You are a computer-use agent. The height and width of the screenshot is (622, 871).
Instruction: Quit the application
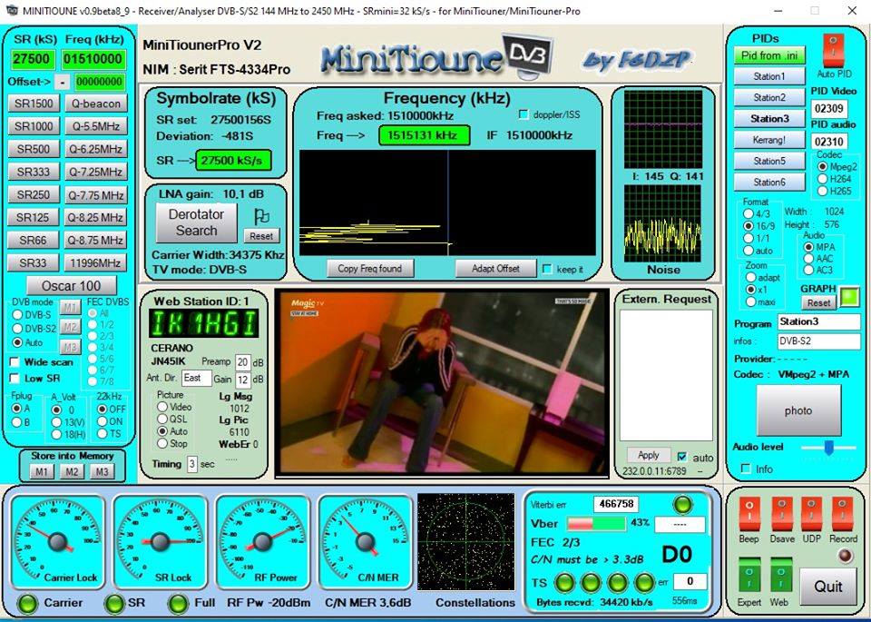coord(828,587)
